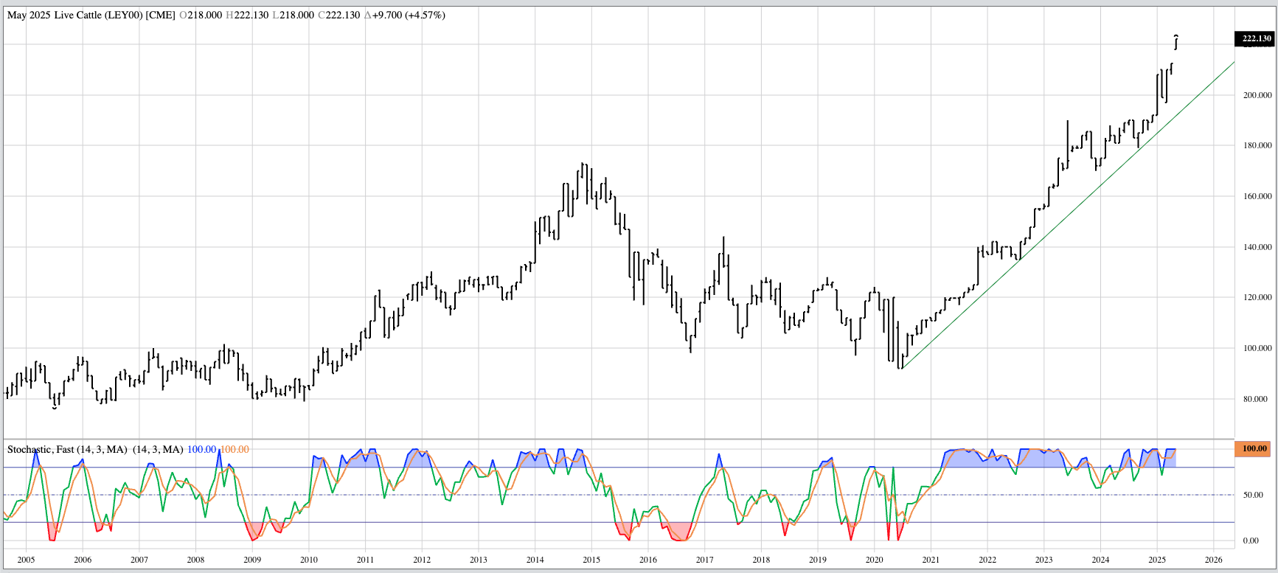Click the 50.00 stochastic axis label
The width and height of the screenshot is (1278, 573).
point(1252,495)
